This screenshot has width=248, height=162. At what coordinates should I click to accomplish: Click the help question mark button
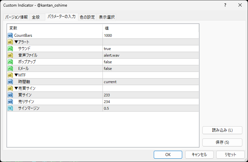[x=225, y=5]
